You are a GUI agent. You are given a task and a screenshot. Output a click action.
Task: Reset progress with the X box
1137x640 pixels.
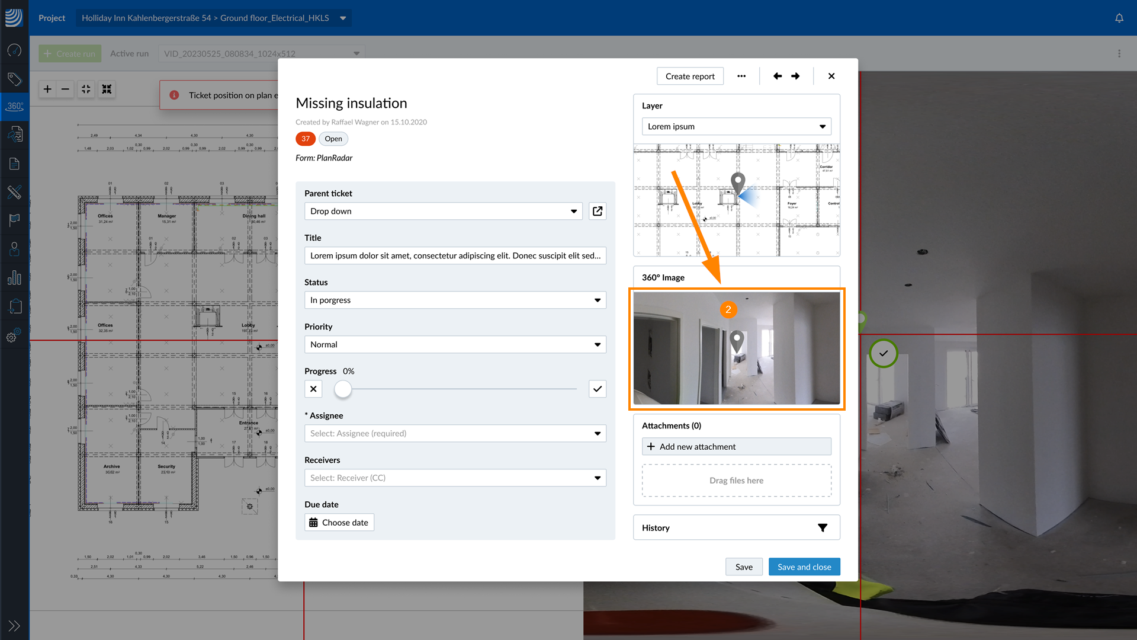313,389
